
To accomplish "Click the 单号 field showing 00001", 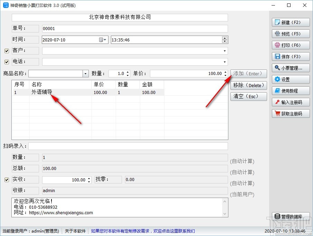I will 135,29.
